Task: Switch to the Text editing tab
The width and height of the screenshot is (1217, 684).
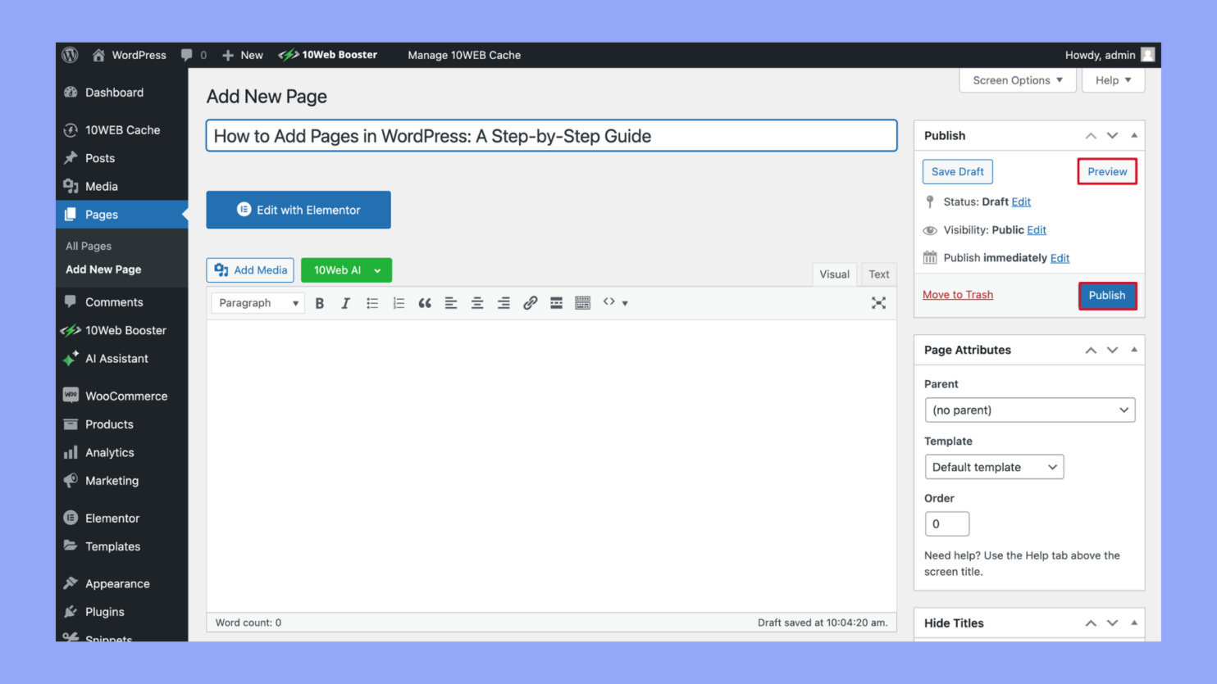Action: 878,274
